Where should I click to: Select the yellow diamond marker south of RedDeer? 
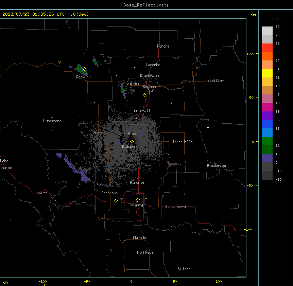pyautogui.click(x=145, y=95)
